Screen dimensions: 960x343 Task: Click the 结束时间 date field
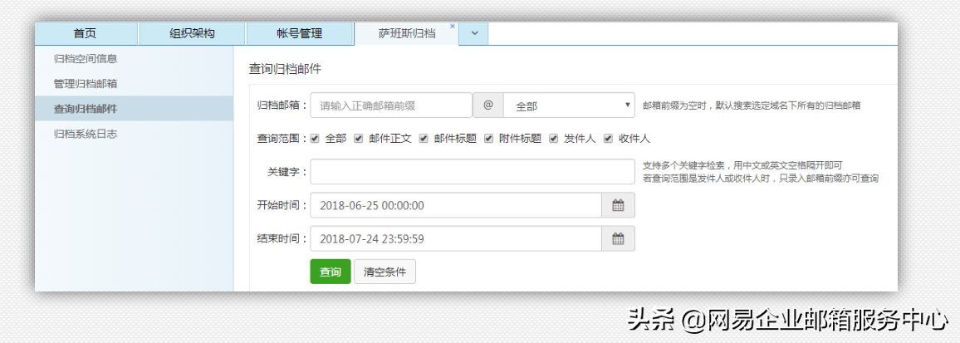(x=456, y=239)
